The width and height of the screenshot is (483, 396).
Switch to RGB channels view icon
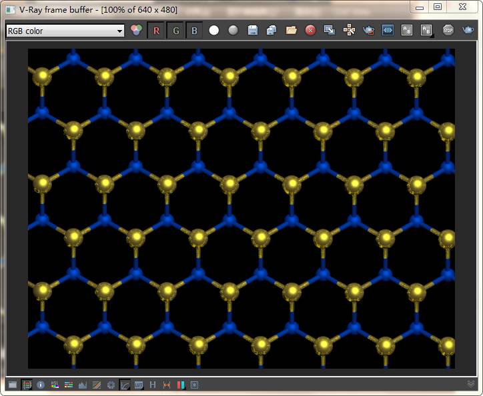click(137, 31)
